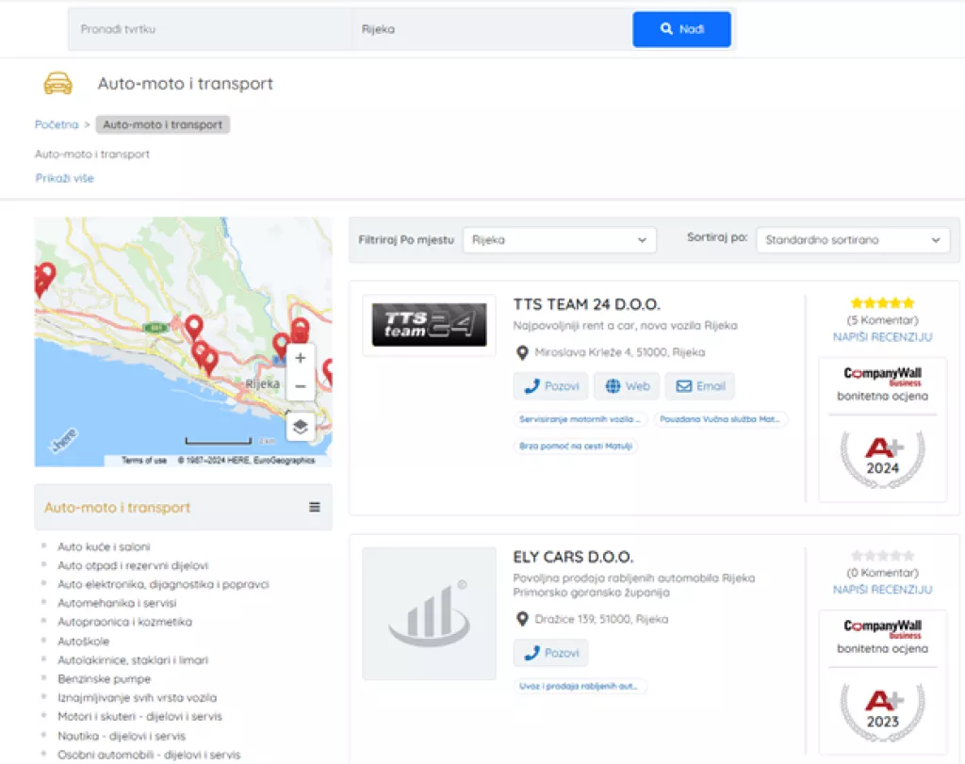The height and width of the screenshot is (764, 965).
Task: Zoom in on the map
Action: click(x=301, y=359)
